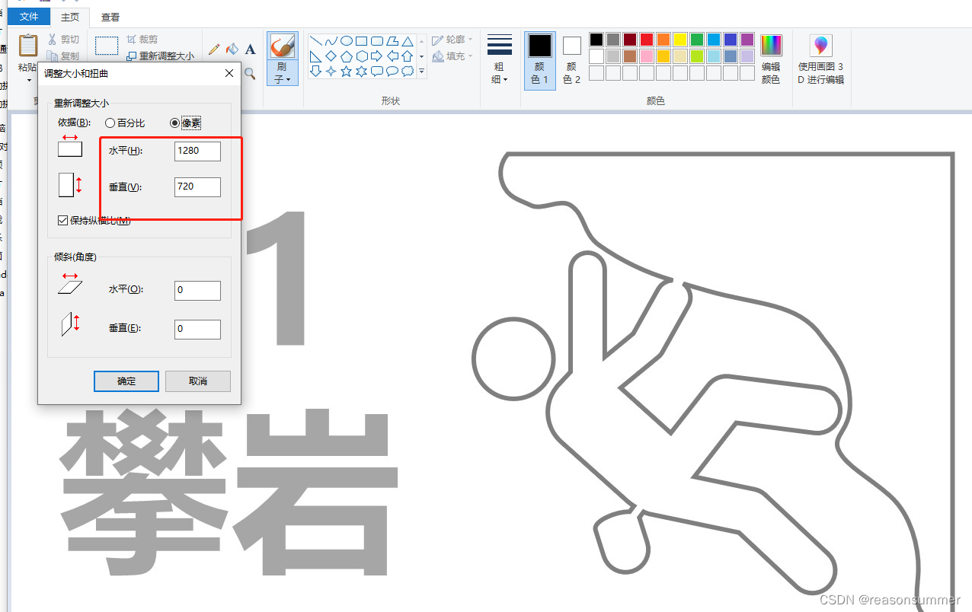This screenshot has width=972, height=612.
Task: Click the skew Horizontal (水平) angle field
Action: click(x=197, y=290)
